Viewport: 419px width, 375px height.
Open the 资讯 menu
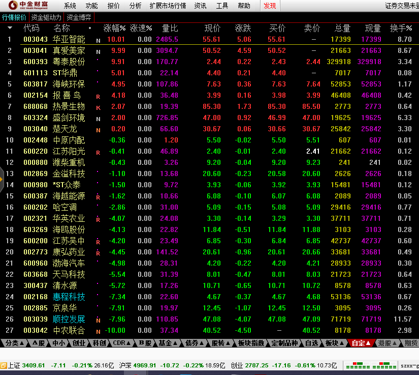[200, 6]
